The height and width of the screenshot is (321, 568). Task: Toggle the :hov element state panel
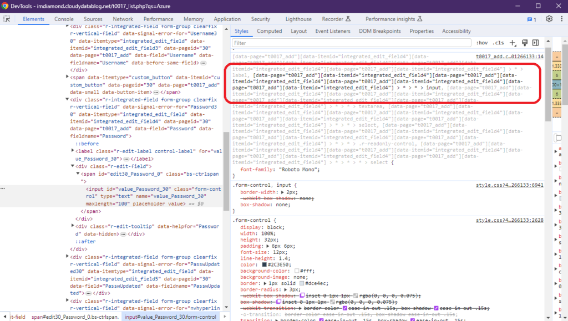[482, 43]
